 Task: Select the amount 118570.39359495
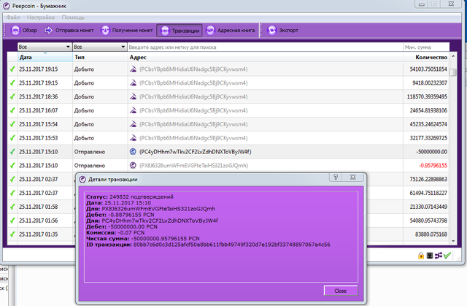pos(427,96)
